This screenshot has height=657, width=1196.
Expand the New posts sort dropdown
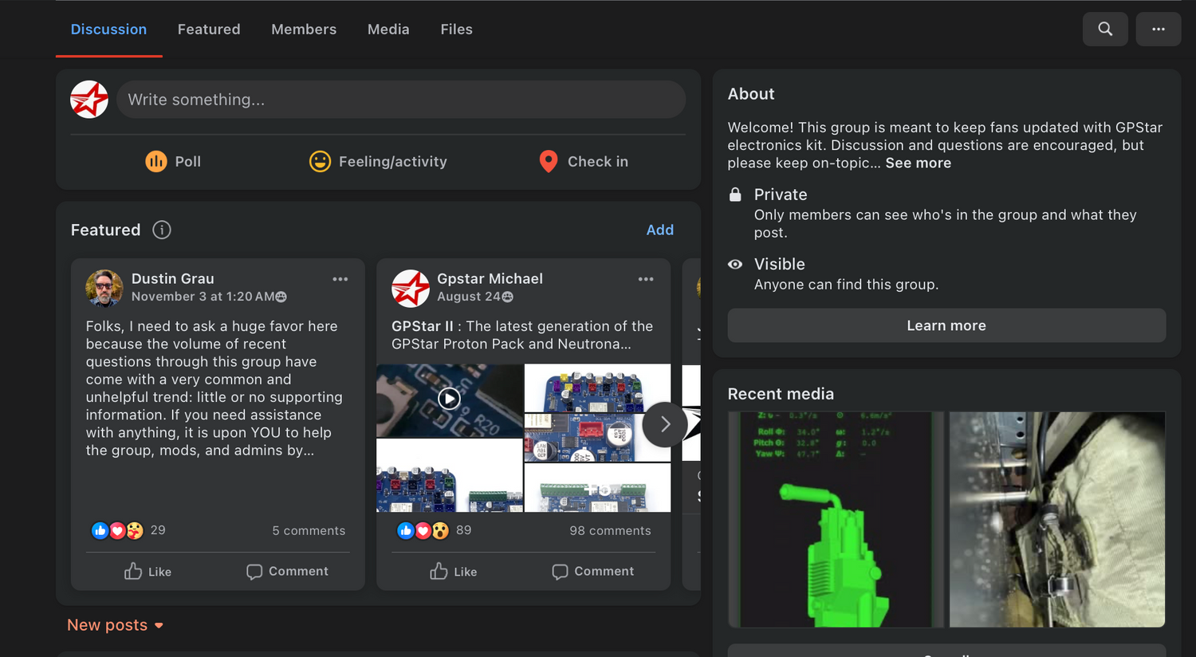[116, 626]
